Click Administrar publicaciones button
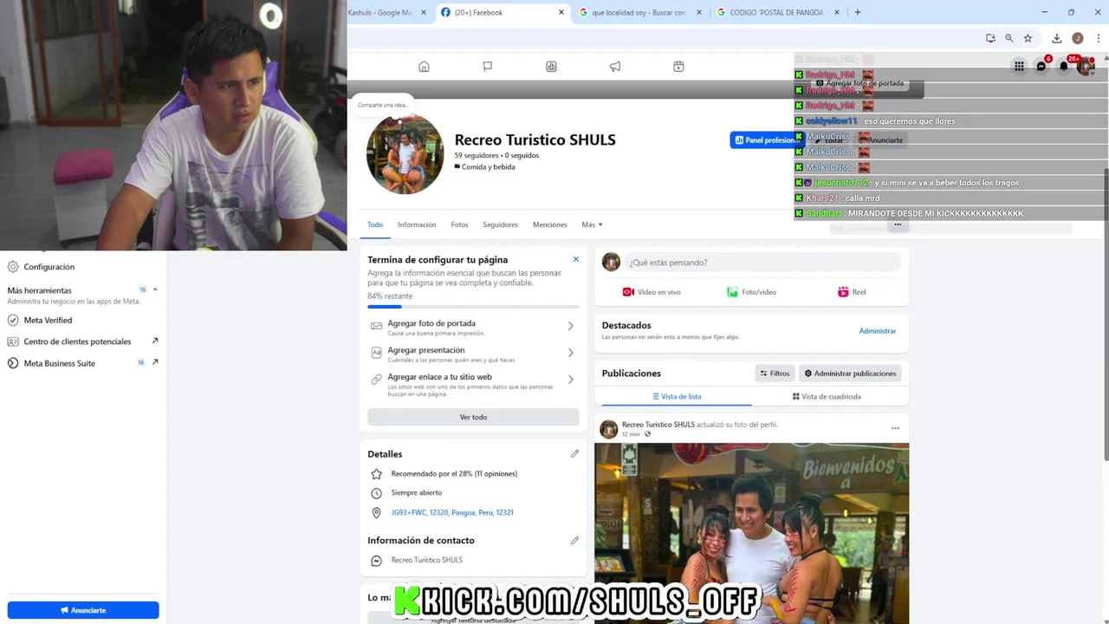 (x=850, y=374)
